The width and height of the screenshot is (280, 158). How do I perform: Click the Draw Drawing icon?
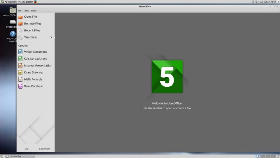[20, 72]
